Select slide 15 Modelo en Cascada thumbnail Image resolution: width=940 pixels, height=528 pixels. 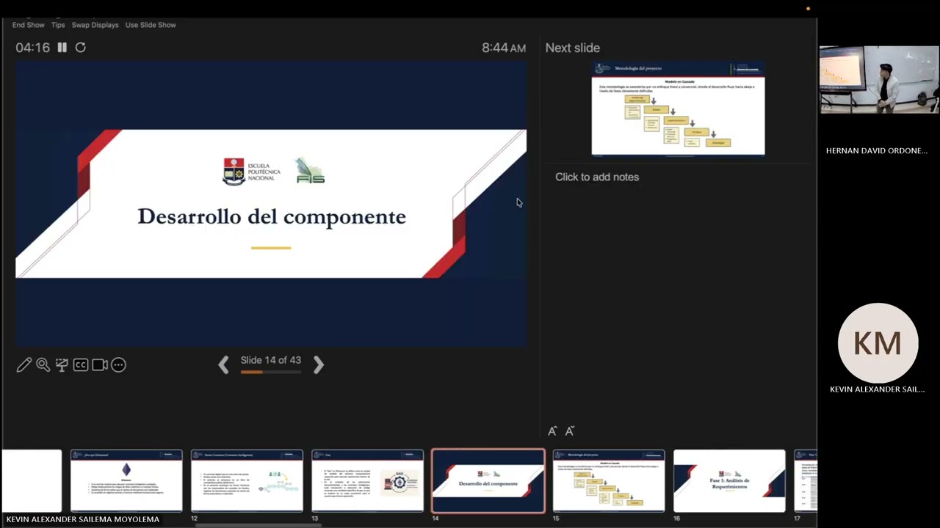click(x=609, y=480)
